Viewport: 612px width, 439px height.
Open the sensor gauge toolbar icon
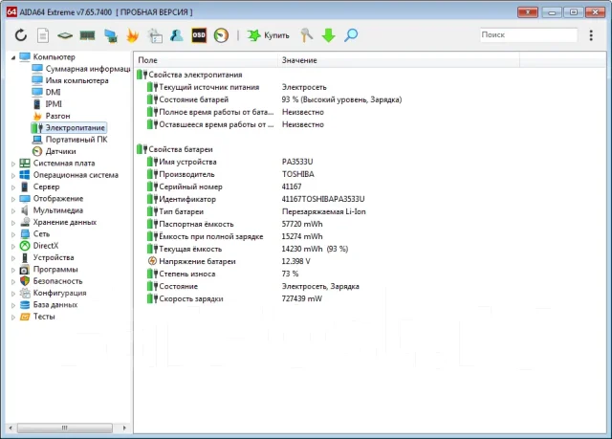pos(221,35)
